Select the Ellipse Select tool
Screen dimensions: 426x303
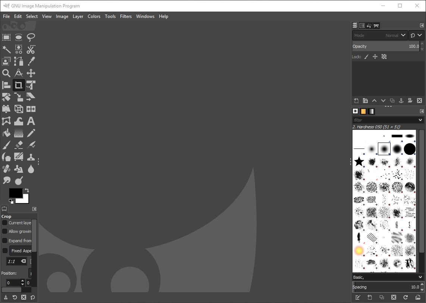19,37
